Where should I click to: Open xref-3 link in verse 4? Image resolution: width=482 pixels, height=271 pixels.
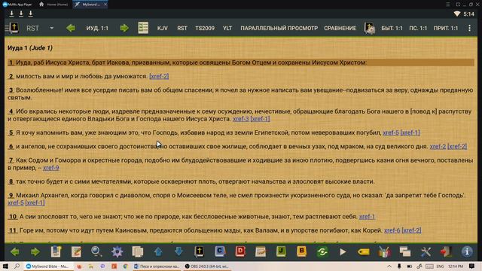pyautogui.click(x=241, y=119)
